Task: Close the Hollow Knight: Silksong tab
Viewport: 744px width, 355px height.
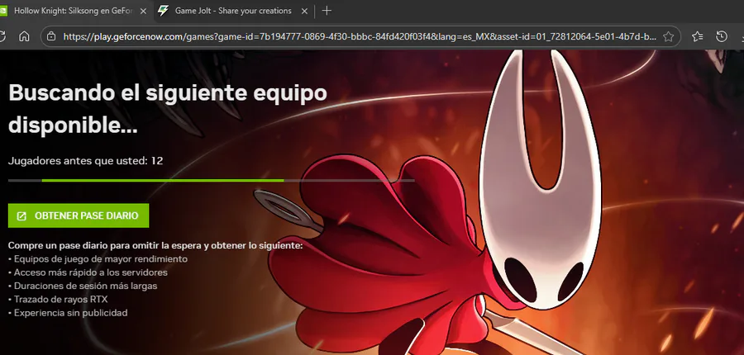Action: pyautogui.click(x=143, y=12)
